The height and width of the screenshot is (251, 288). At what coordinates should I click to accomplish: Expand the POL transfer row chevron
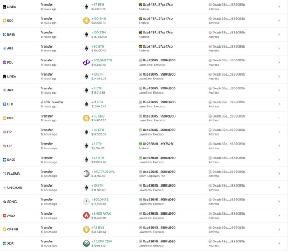coord(279,63)
